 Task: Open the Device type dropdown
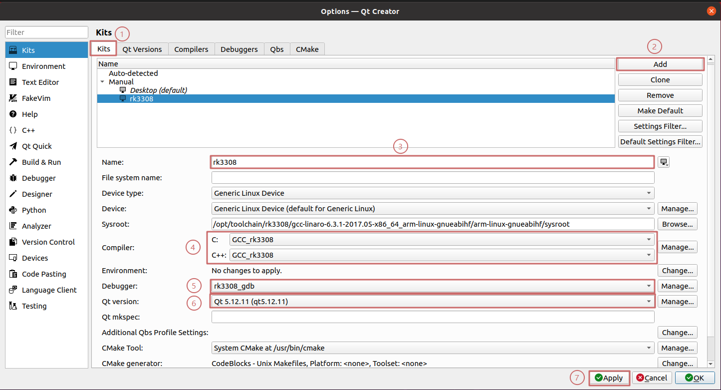433,193
